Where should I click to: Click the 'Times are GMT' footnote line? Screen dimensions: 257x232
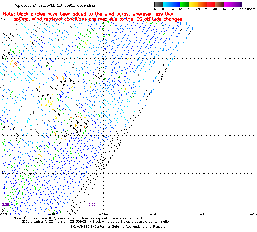tap(80, 218)
